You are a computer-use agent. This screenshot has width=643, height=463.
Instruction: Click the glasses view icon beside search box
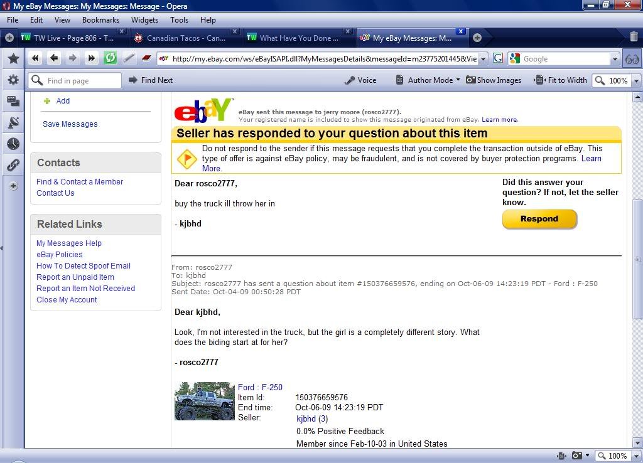[x=632, y=59]
